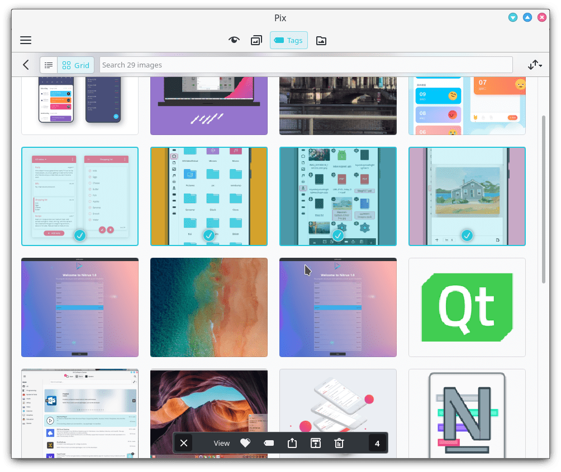Switch to the viewer eye icon
The width and height of the screenshot is (561, 472).
point(234,40)
